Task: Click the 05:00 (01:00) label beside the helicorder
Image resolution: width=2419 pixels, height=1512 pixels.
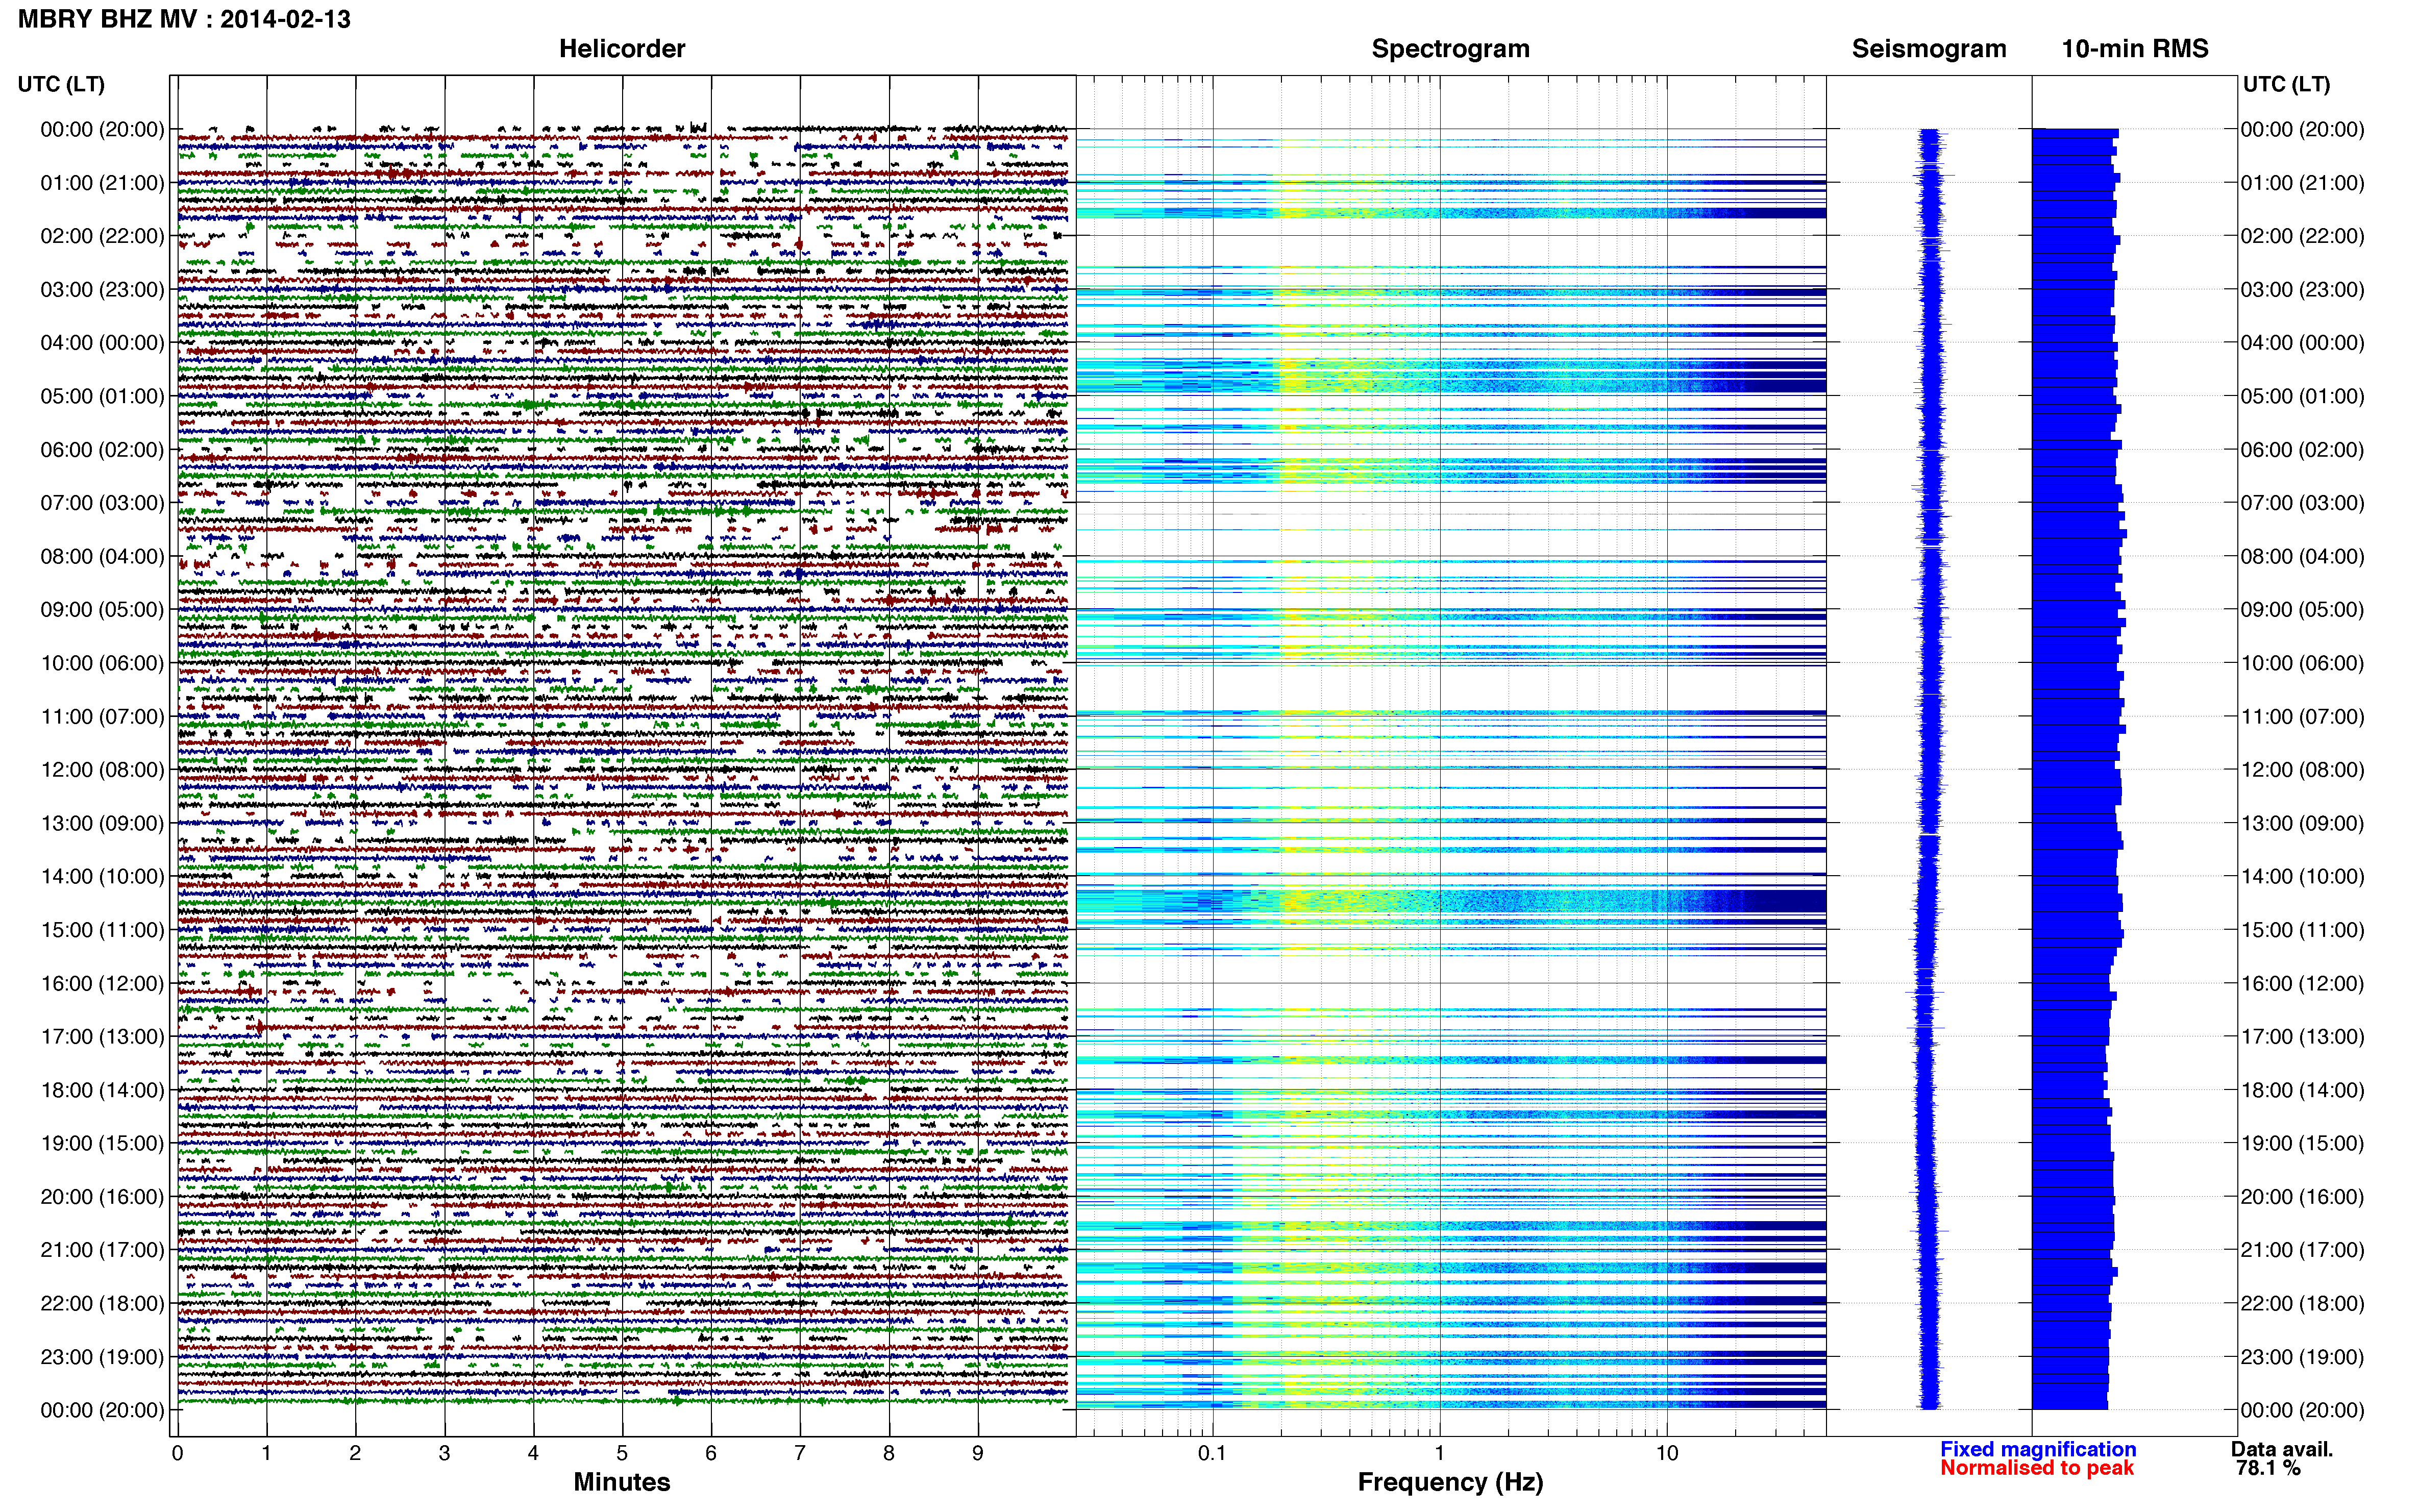Action: point(102,396)
